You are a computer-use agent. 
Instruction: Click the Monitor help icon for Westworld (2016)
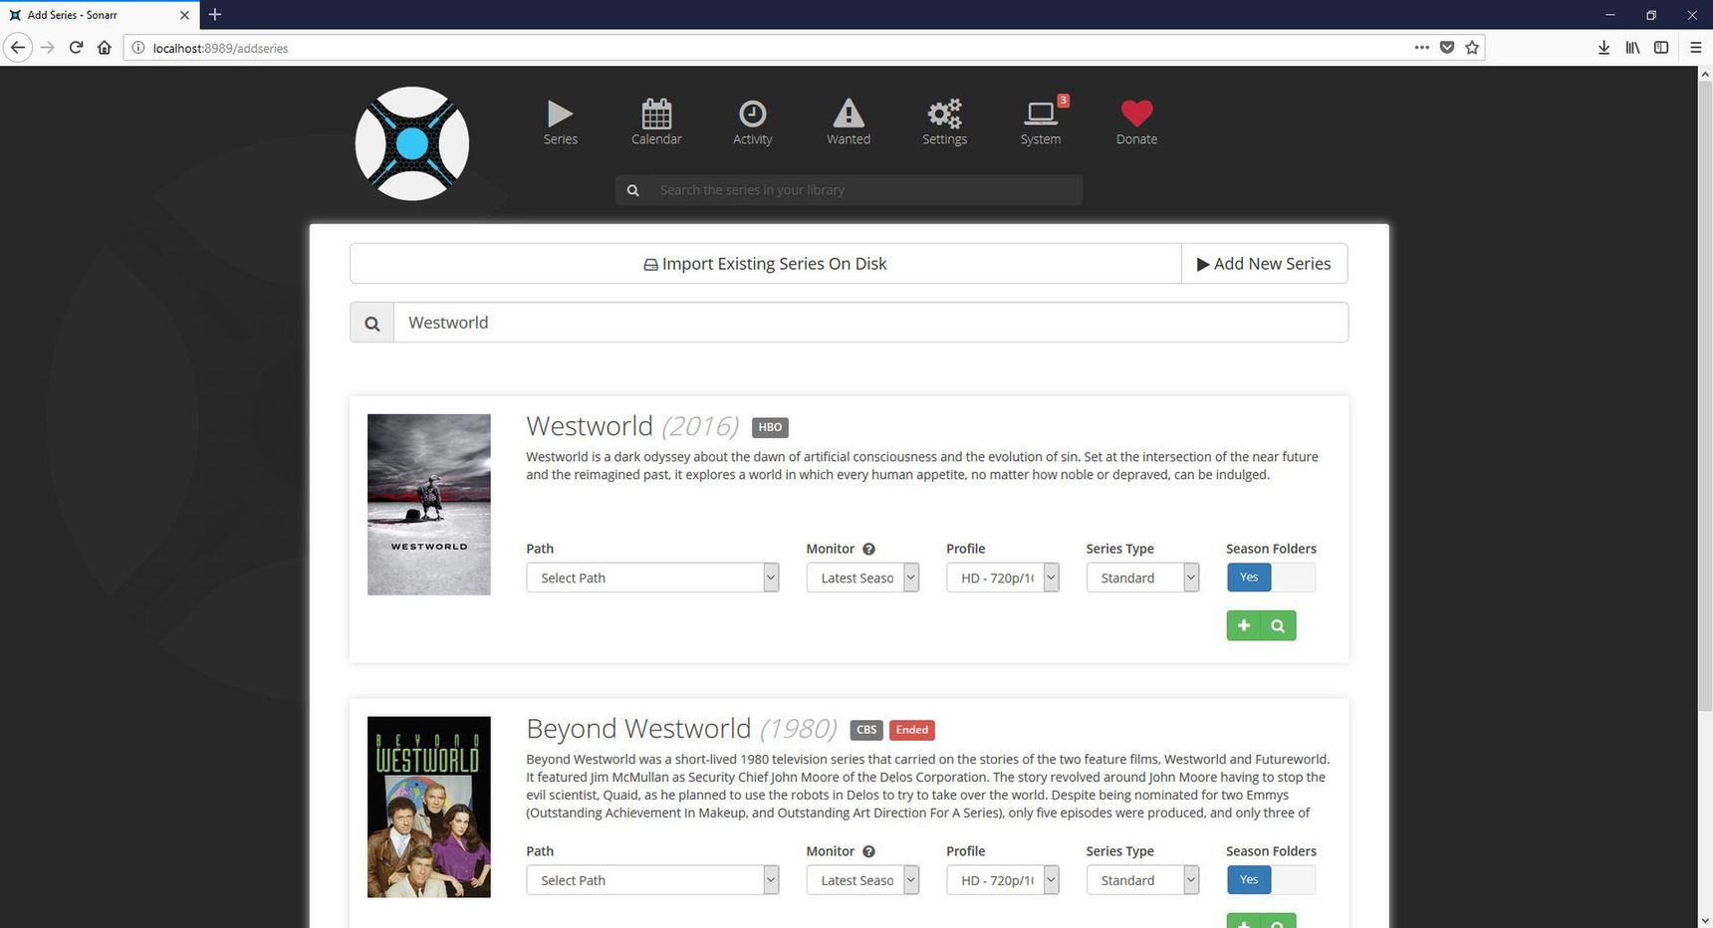(868, 549)
